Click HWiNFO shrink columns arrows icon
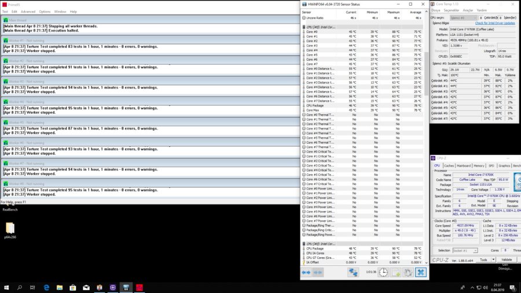The image size is (521, 293). tap(318, 272)
